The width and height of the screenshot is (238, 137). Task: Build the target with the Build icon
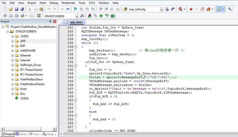tap(11, 16)
